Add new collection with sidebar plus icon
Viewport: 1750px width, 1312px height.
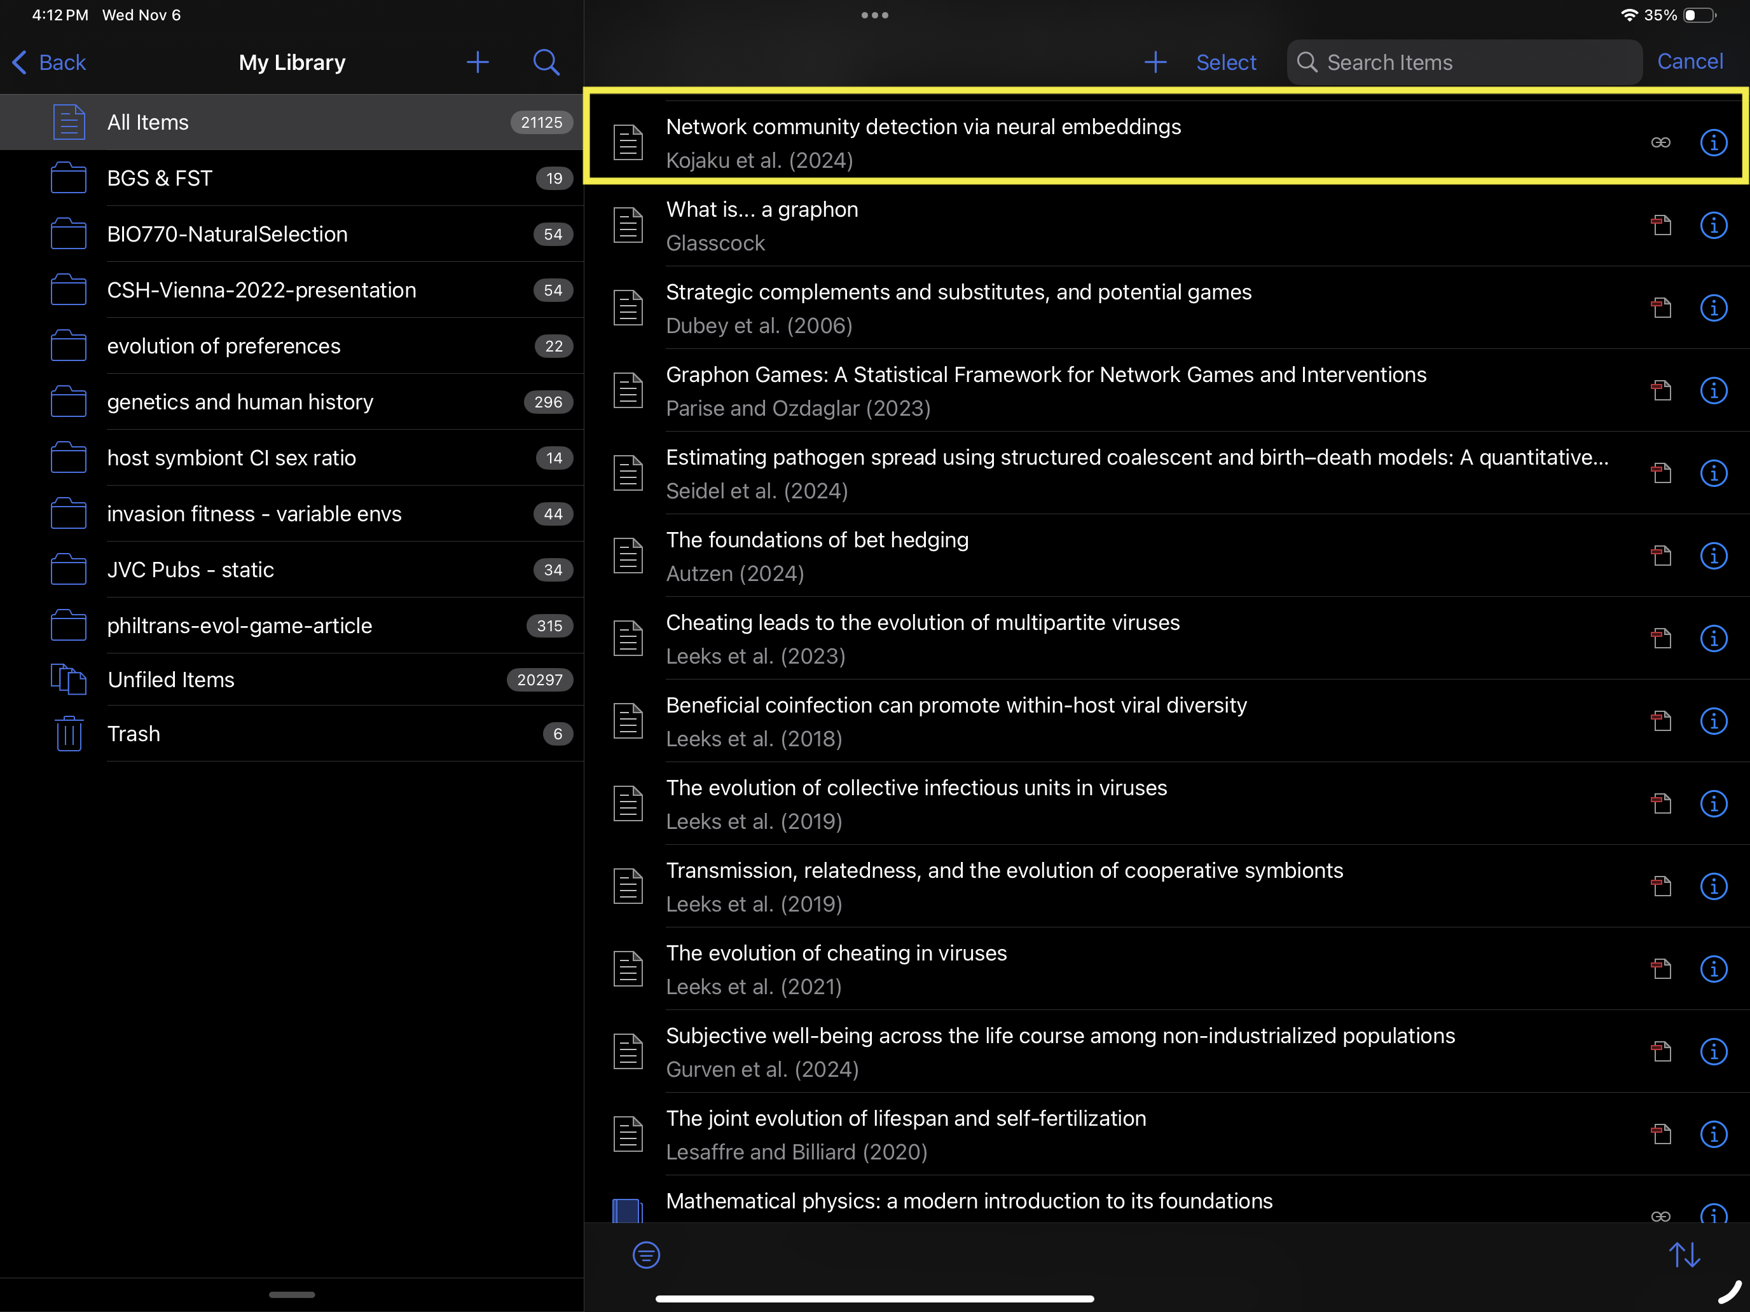pos(477,62)
